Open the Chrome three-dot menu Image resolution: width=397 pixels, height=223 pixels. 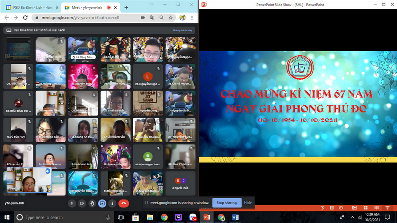pyautogui.click(x=193, y=18)
